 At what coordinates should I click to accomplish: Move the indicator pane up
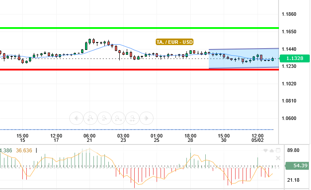(x=272, y=151)
